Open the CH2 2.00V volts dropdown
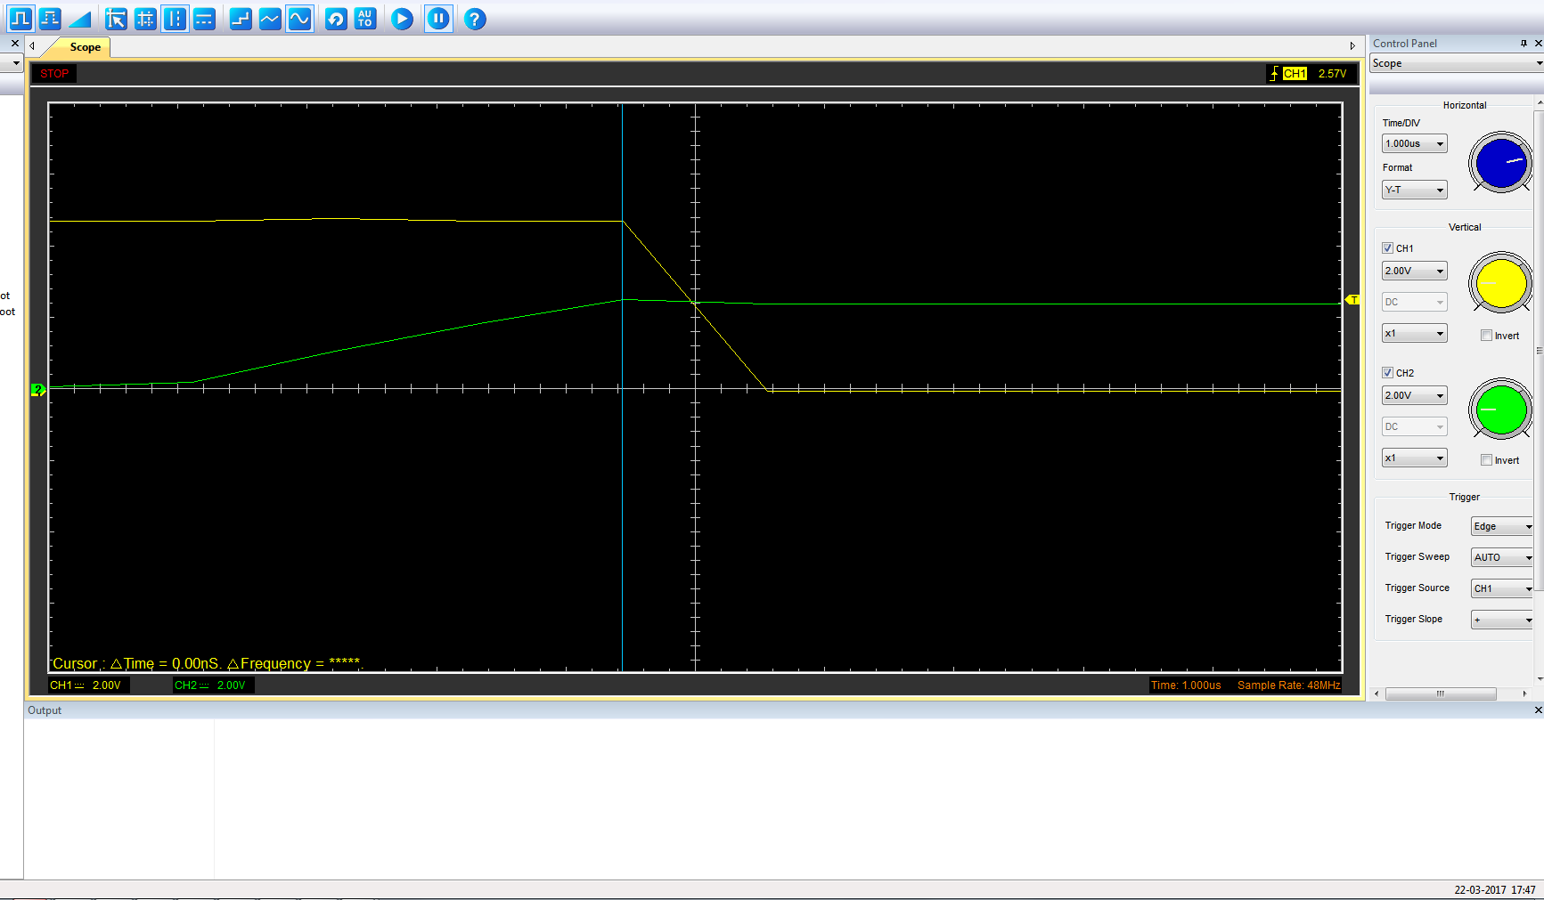 (x=1415, y=395)
